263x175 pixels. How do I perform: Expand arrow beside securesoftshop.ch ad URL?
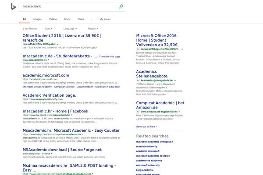[182, 49]
